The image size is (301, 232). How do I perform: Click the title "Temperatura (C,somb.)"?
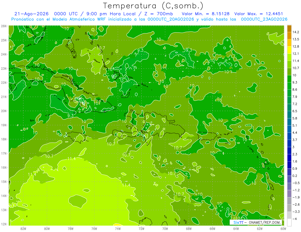(x=153, y=6)
